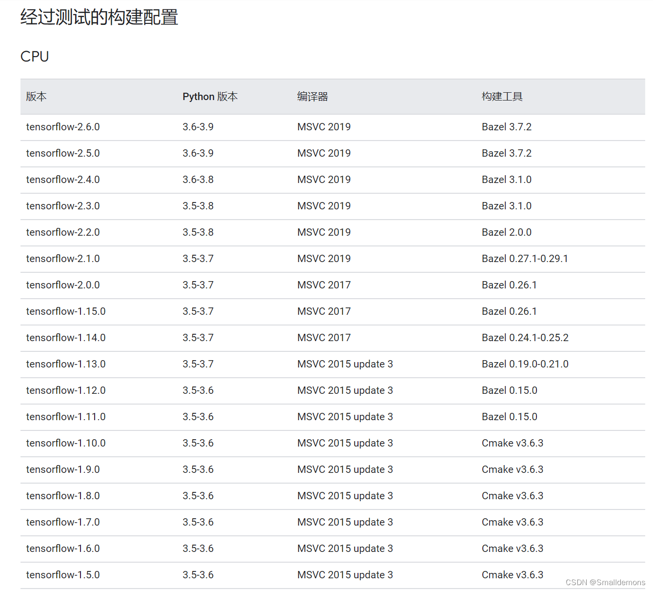
Task: Click Bazel 0.26.1 in tensorflow-1.15.0 row
Action: 509,311
